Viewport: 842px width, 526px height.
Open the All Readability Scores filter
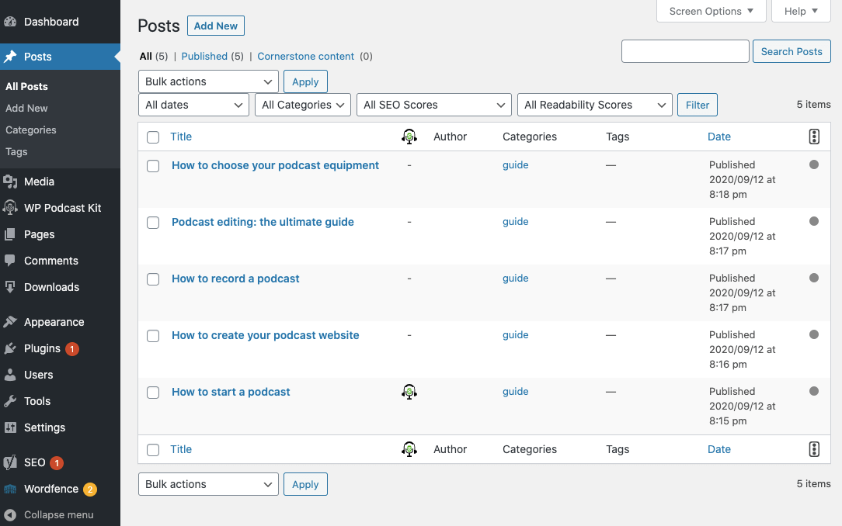(595, 105)
